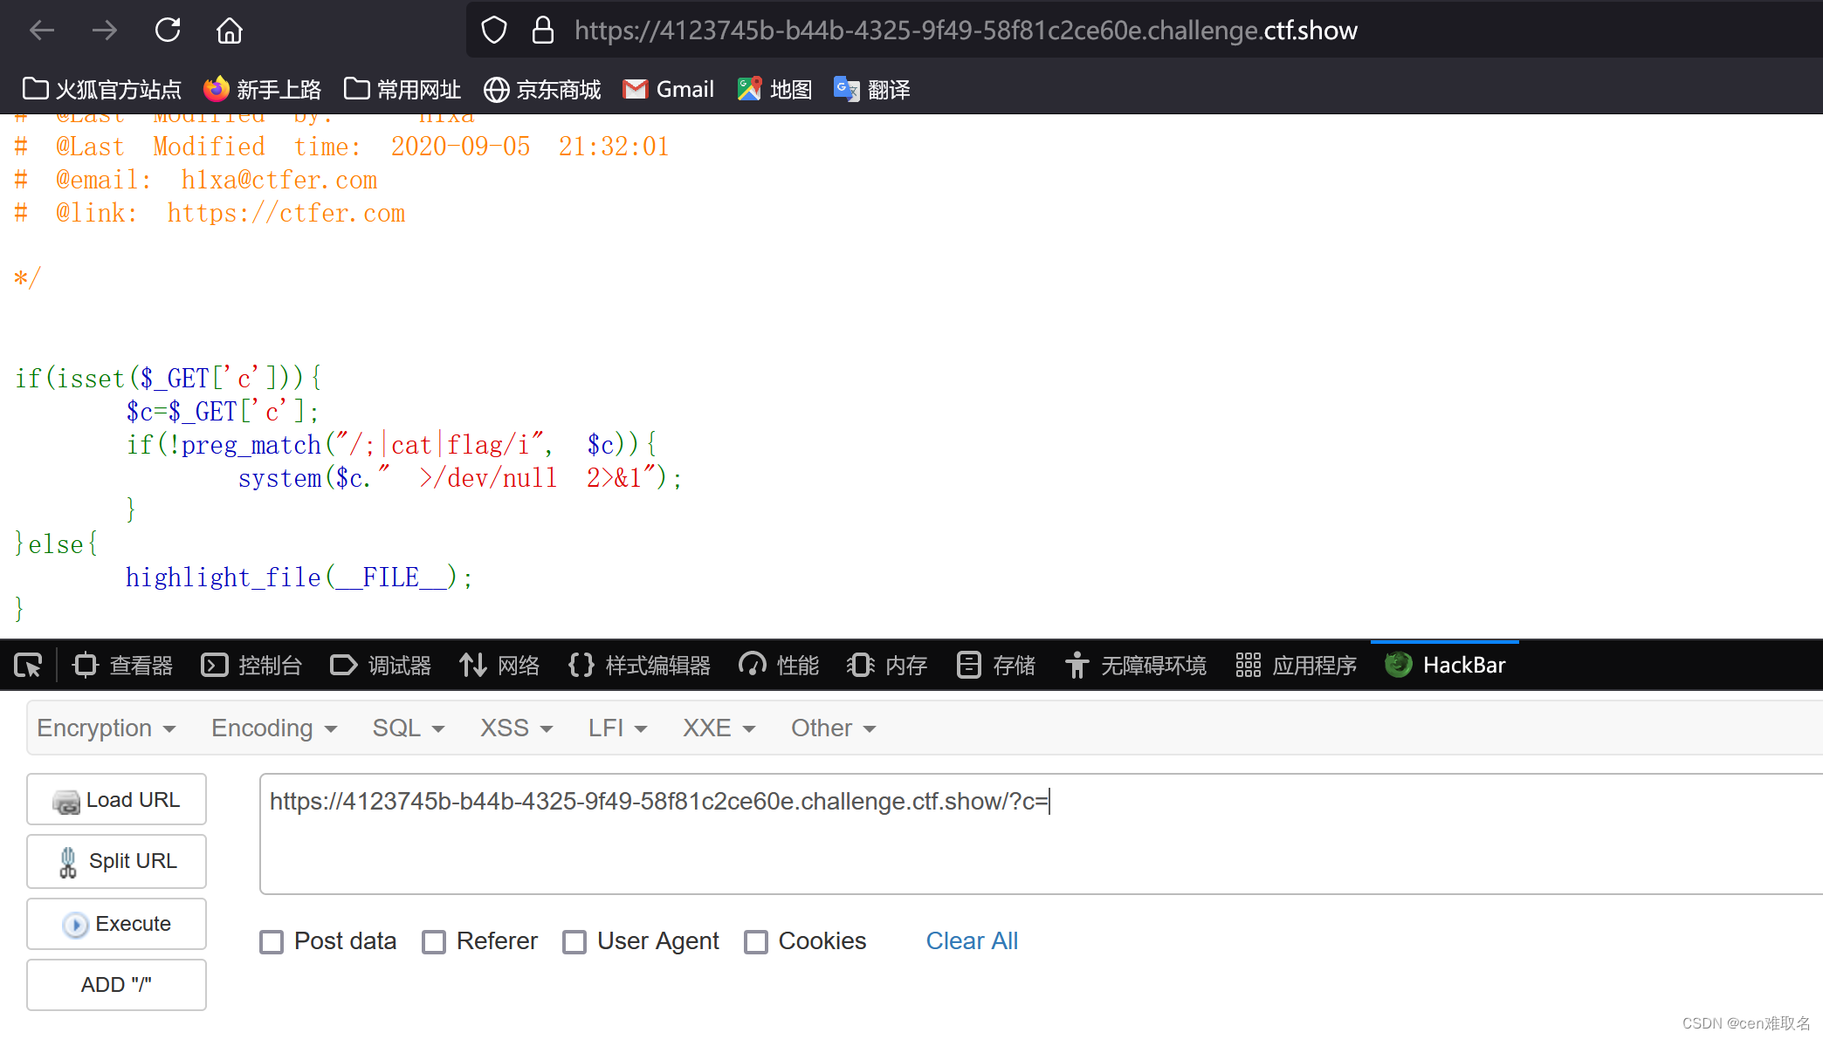The width and height of the screenshot is (1823, 1039).
Task: Expand the LFI dropdown
Action: click(x=617, y=728)
